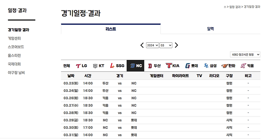Click the TV column header
The width and height of the screenshot is (269, 139).
point(199,76)
